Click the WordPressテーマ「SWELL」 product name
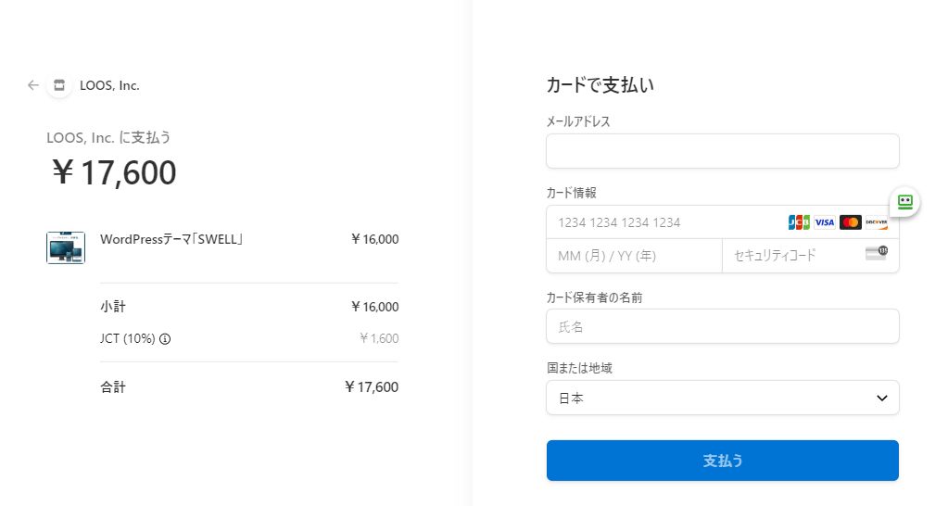Screen dimensions: 948x506 171,239
